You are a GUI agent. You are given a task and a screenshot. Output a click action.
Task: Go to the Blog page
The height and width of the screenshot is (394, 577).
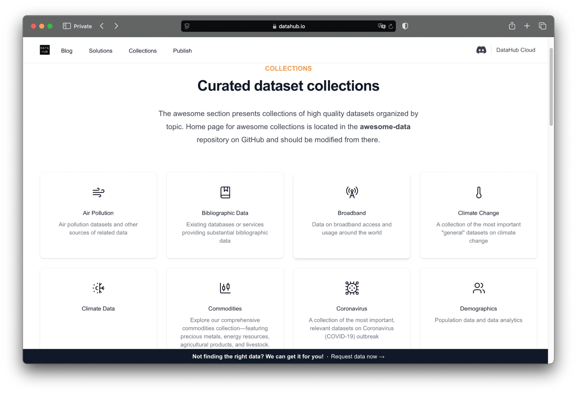click(x=67, y=51)
